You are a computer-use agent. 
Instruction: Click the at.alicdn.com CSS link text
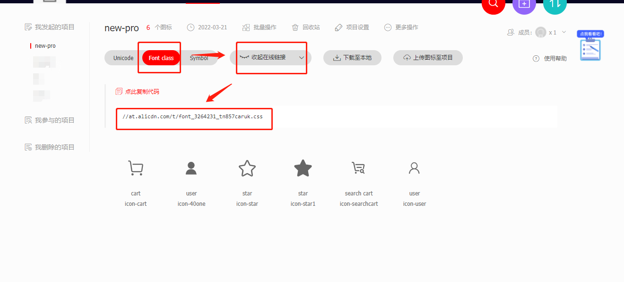click(192, 116)
